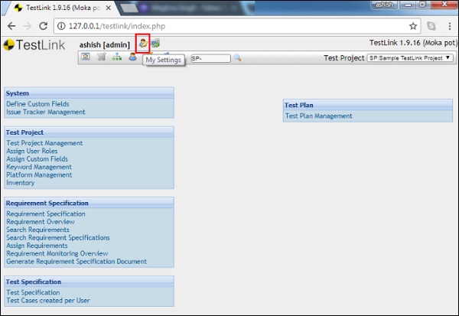This screenshot has height=316, width=459.
Task: Open the Chrome menu (three lines)
Action: coord(448,25)
